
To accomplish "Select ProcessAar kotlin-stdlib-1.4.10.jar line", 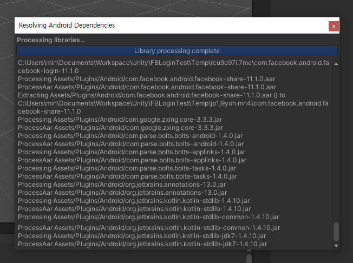I will [134, 208].
